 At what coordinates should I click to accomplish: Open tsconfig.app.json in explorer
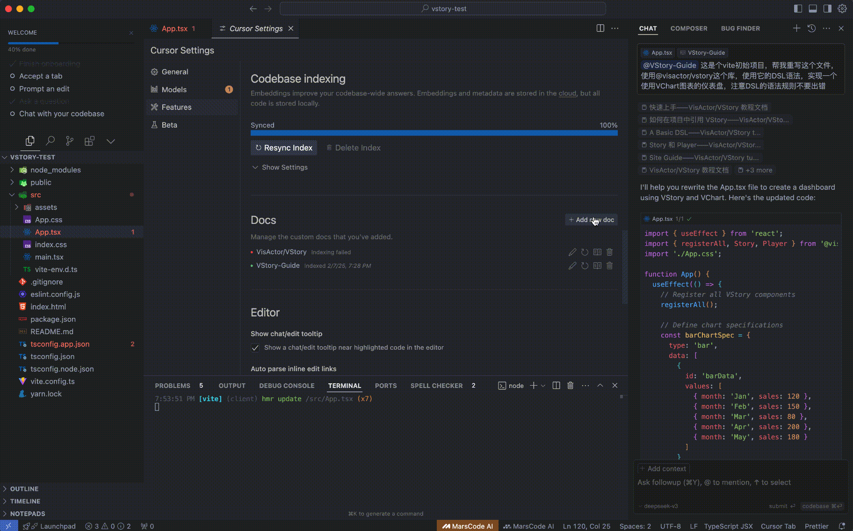tap(60, 344)
